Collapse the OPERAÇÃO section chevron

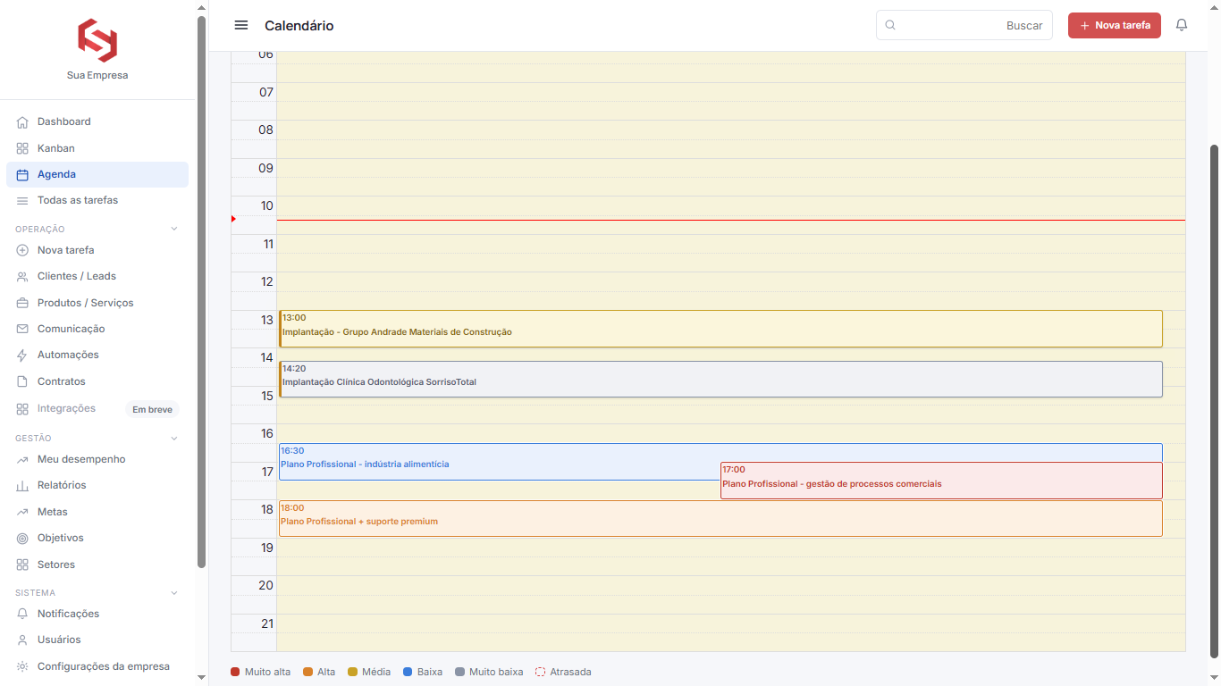(x=174, y=229)
